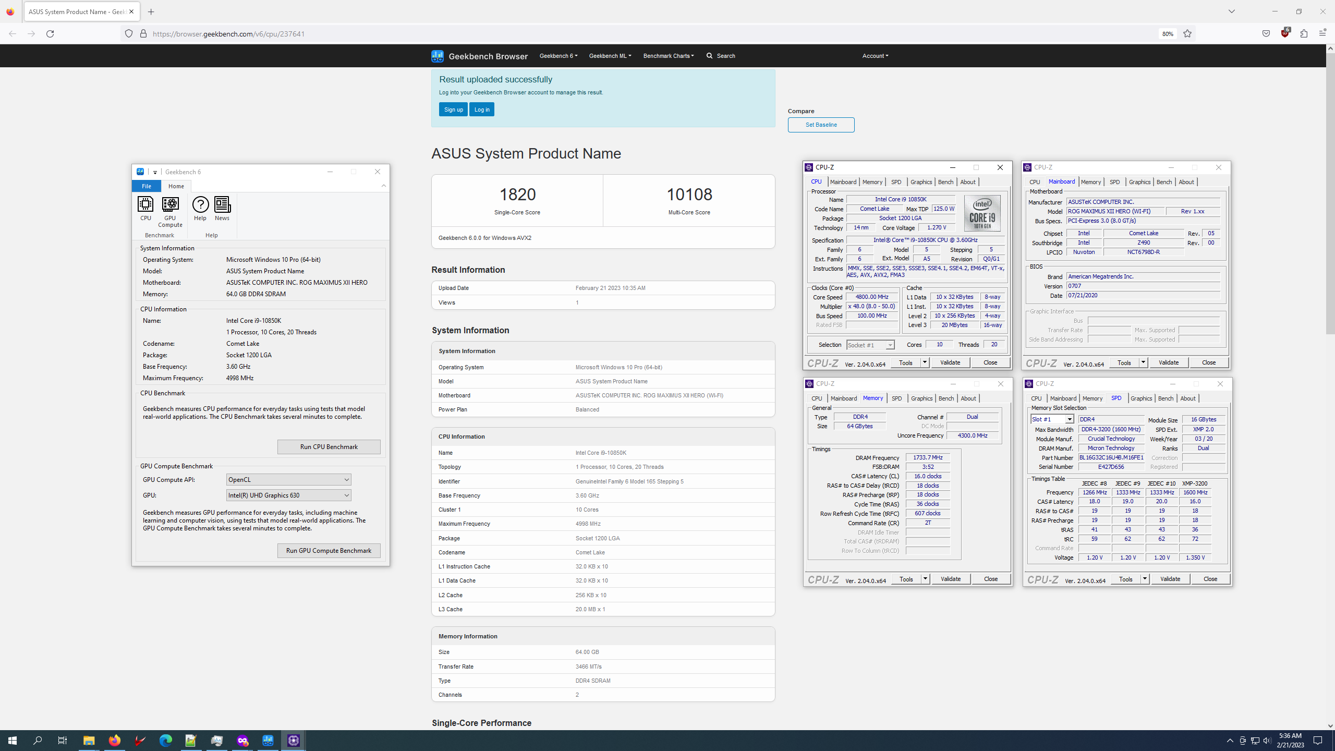Screen dimensions: 1335x751
Task: Switch to Bench tab in CPU-Z CPU window
Action: (945, 182)
